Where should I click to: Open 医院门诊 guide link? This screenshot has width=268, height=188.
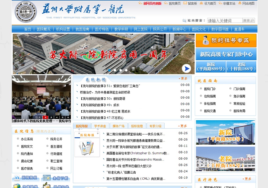[x=210, y=89]
